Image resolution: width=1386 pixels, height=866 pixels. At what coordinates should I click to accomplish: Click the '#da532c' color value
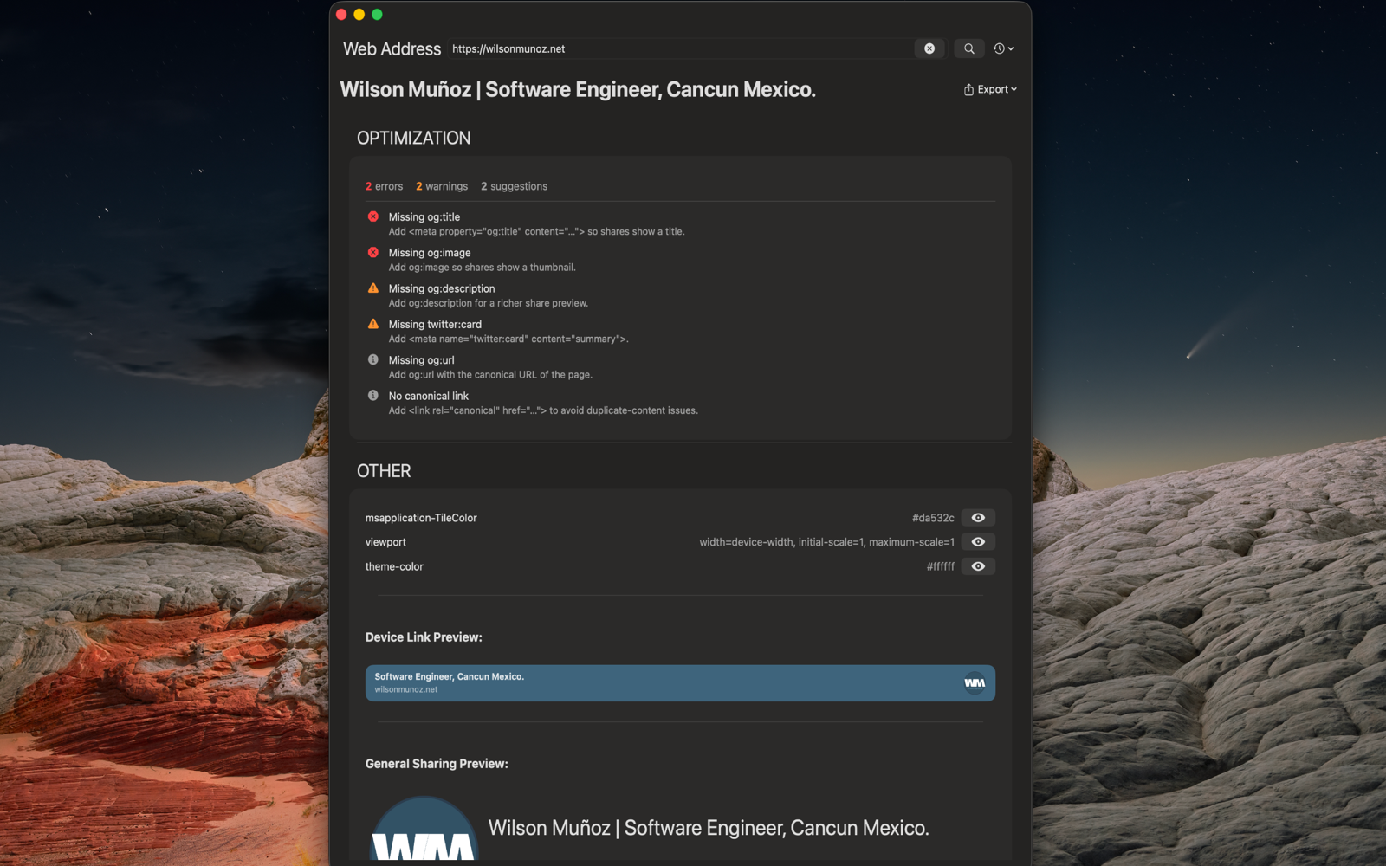933,518
